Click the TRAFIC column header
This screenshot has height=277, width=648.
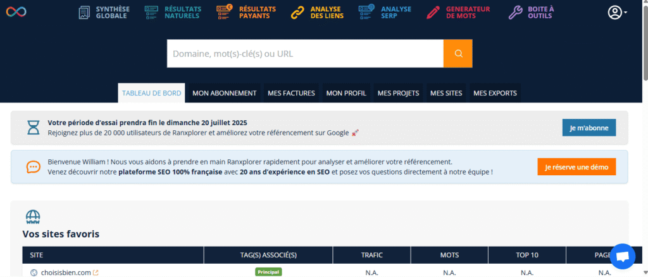(371, 255)
